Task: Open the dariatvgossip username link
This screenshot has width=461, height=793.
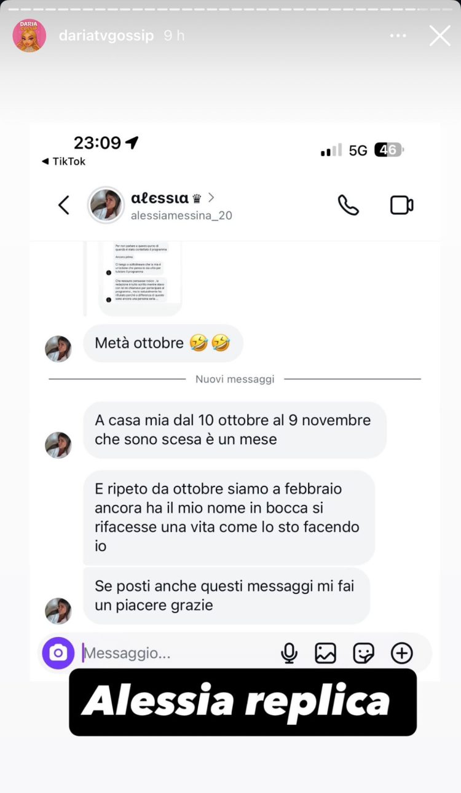Action: coord(106,36)
